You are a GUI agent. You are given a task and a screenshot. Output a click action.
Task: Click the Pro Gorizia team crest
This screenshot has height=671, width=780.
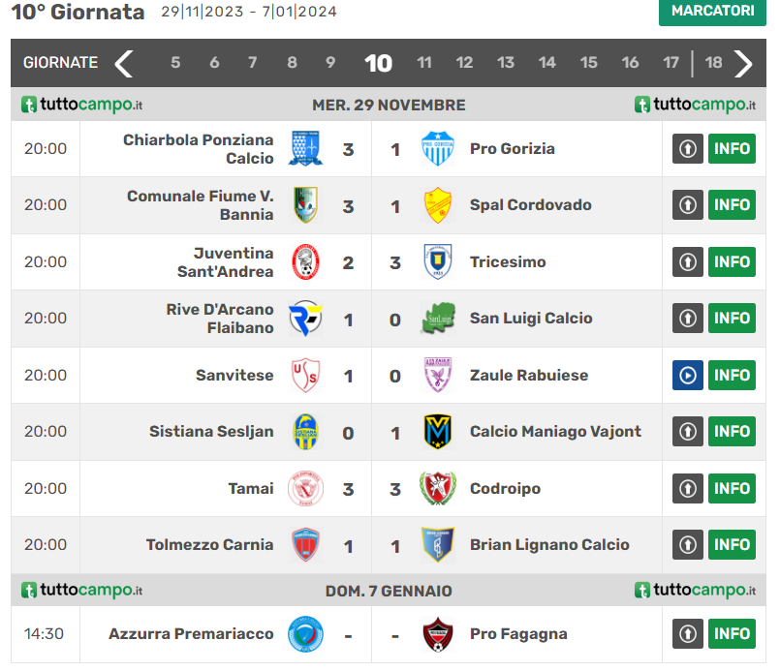(x=438, y=149)
